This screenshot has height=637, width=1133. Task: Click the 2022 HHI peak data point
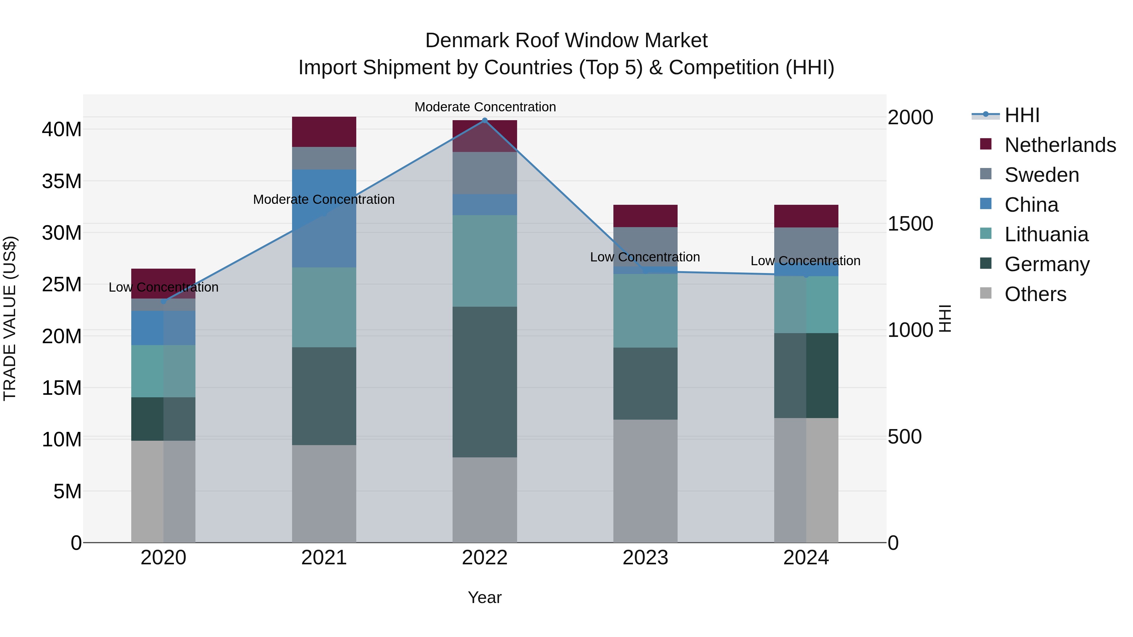point(485,120)
